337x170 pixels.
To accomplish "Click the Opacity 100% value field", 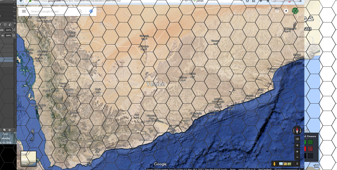I will [8, 30].
